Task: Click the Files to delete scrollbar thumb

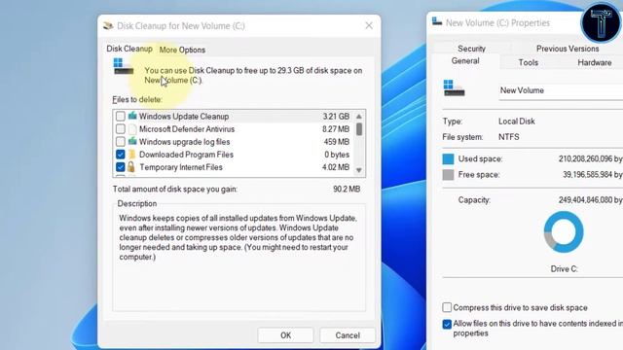Action: [359, 129]
